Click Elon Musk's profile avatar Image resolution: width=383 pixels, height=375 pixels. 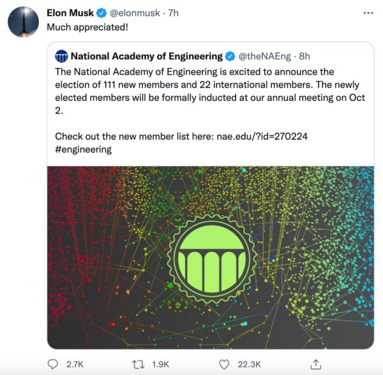[21, 23]
